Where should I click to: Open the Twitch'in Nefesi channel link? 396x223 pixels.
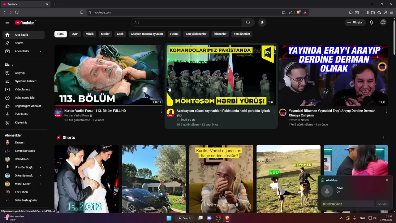299,120
